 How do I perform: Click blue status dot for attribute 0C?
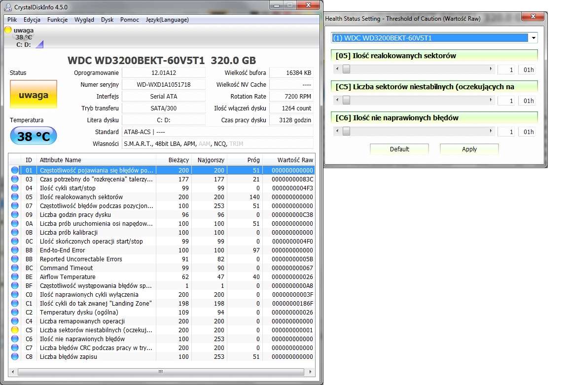tap(14, 241)
